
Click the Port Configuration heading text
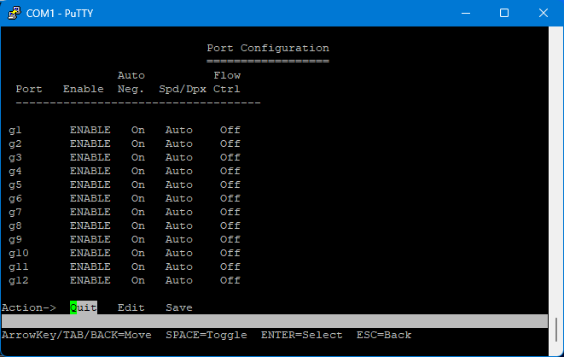click(x=267, y=48)
